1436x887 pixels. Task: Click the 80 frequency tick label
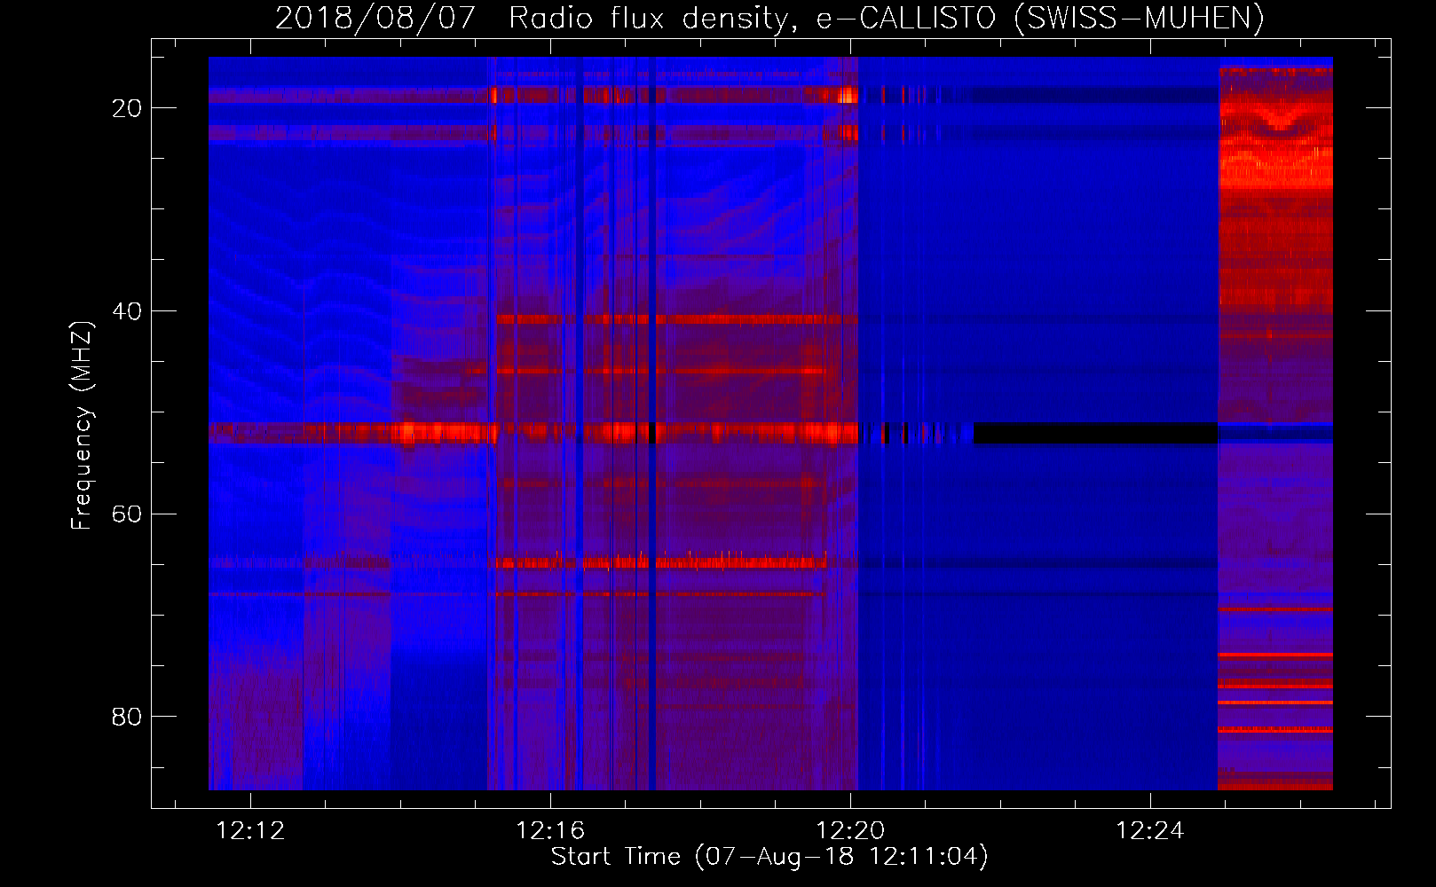(127, 717)
